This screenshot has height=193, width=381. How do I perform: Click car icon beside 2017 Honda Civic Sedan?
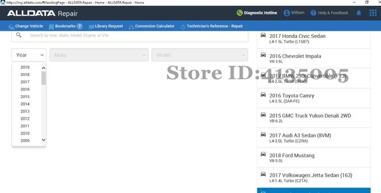tap(263, 35)
